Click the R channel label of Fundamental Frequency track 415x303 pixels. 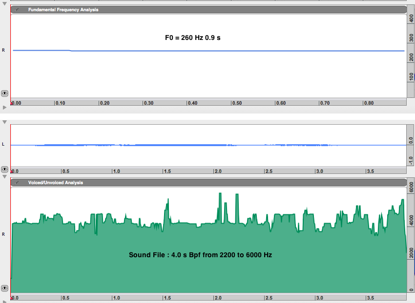[x=3, y=50]
